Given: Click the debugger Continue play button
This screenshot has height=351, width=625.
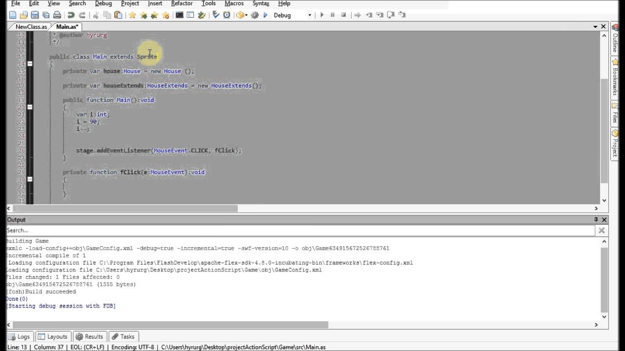Looking at the screenshot, I should click(x=322, y=15).
